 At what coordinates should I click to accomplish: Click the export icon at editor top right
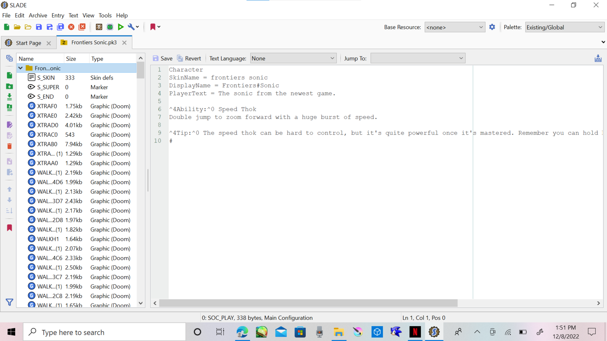point(598,58)
